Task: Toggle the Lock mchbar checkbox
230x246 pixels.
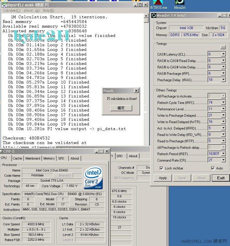Action: click(x=161, y=168)
